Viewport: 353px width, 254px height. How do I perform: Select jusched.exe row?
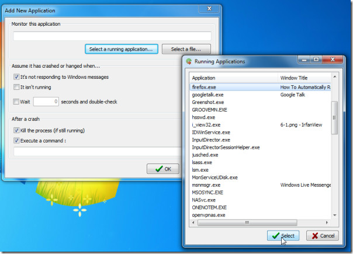pyautogui.click(x=260, y=155)
